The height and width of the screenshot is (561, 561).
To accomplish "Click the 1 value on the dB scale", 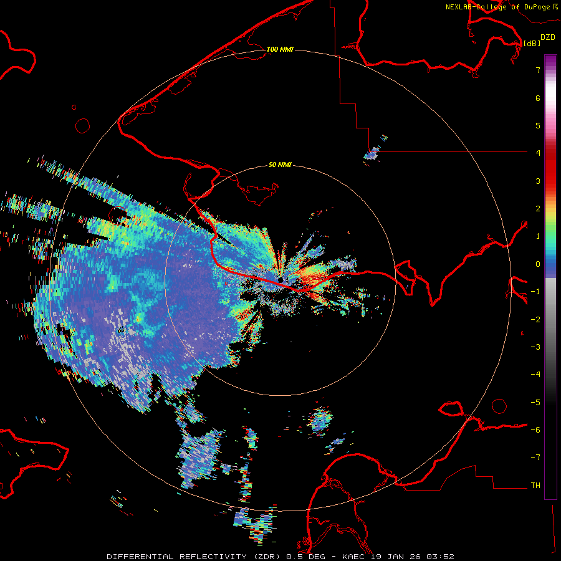I will pyautogui.click(x=538, y=236).
